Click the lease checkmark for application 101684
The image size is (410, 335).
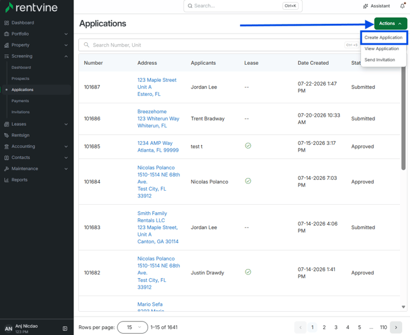(248, 181)
